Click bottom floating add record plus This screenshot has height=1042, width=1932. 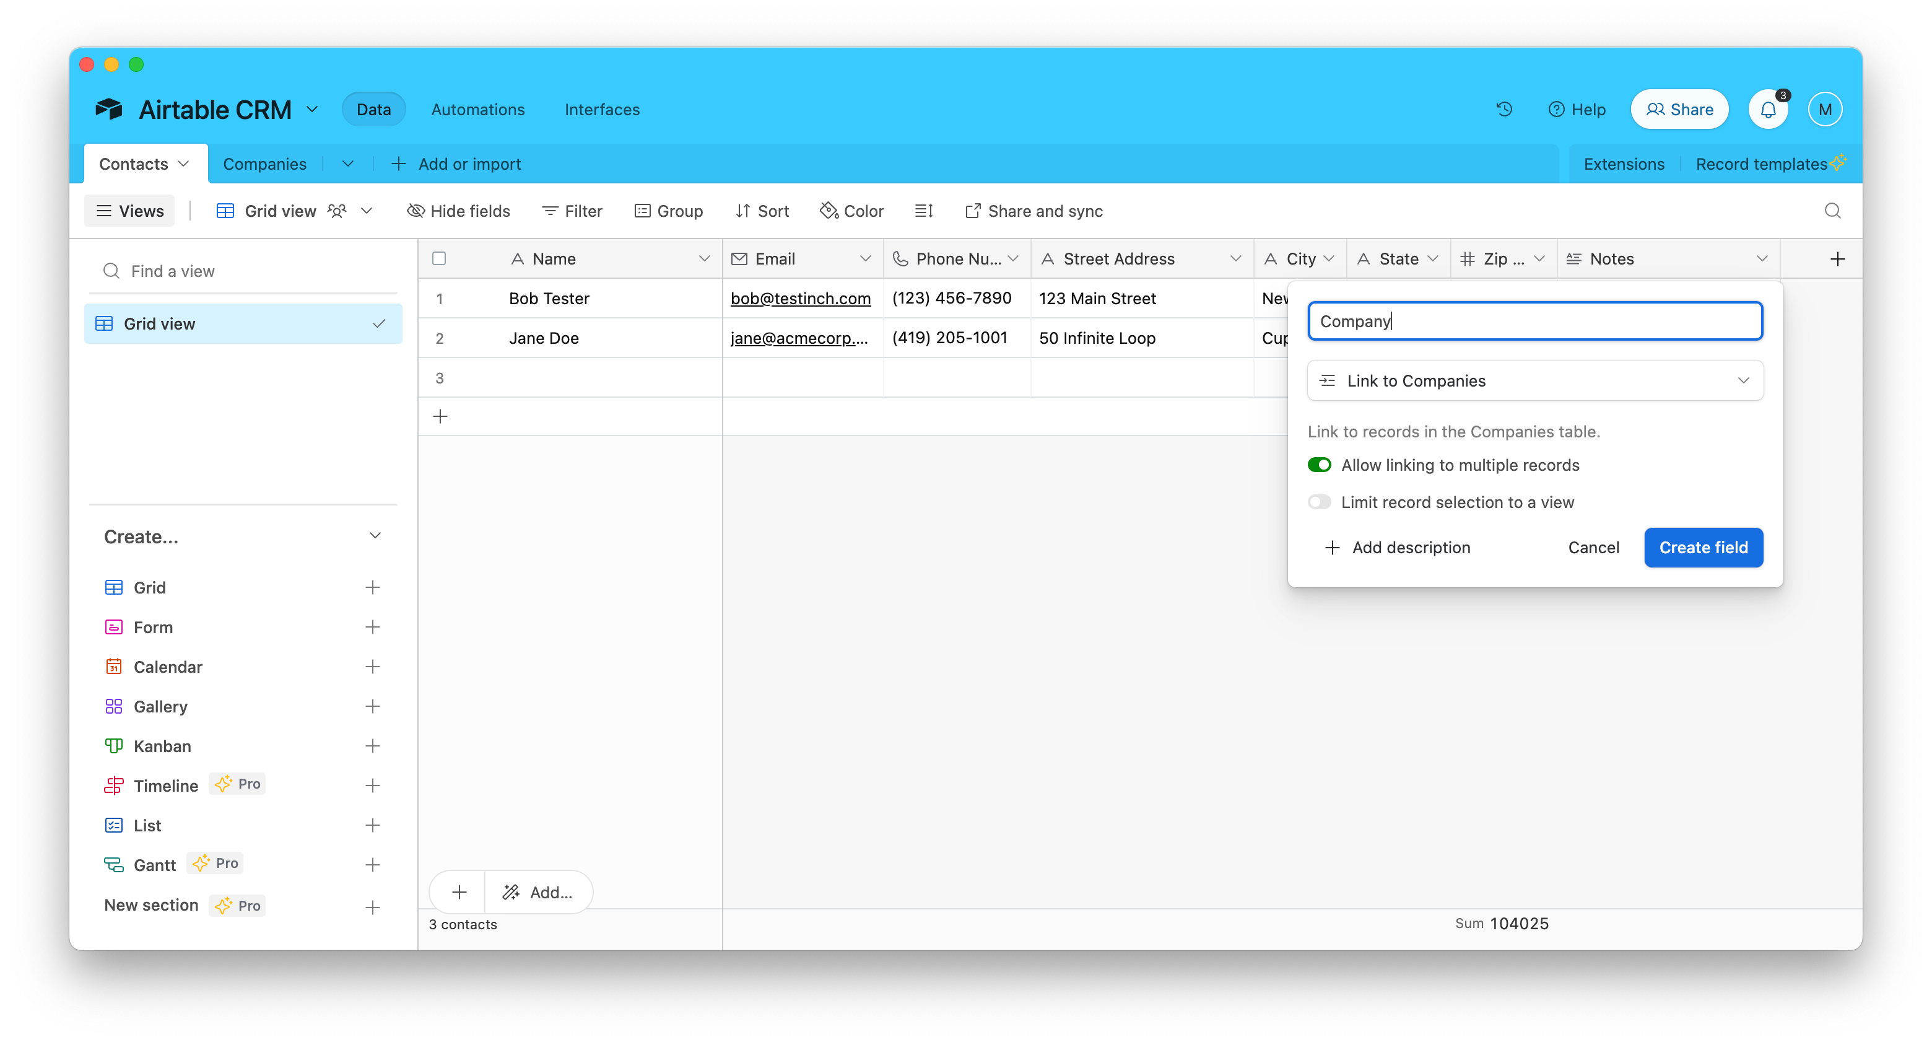(459, 892)
